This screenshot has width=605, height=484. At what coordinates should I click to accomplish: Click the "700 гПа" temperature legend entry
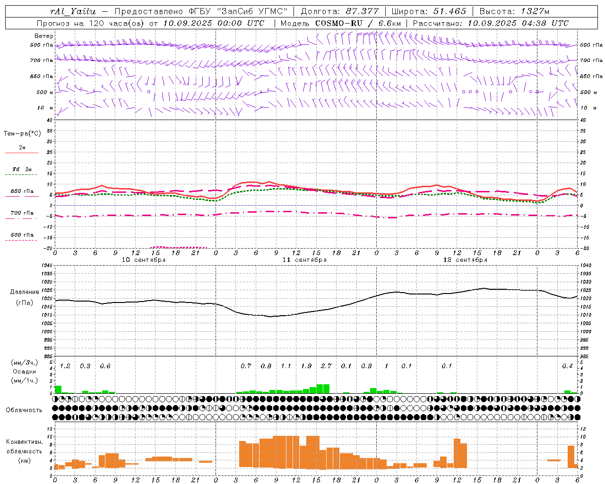click(x=22, y=213)
